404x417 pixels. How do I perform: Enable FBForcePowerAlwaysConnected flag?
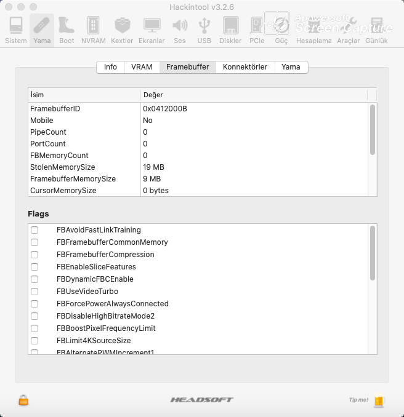(x=34, y=304)
